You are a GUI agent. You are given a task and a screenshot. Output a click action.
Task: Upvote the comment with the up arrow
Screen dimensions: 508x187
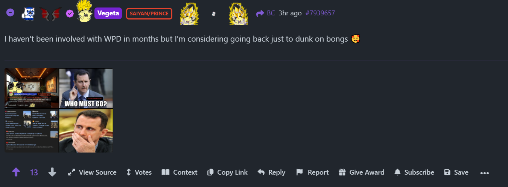tap(16, 172)
